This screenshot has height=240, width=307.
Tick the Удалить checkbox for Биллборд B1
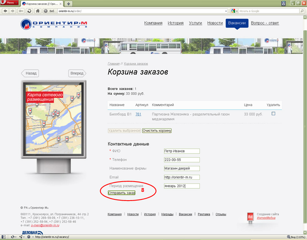click(273, 114)
